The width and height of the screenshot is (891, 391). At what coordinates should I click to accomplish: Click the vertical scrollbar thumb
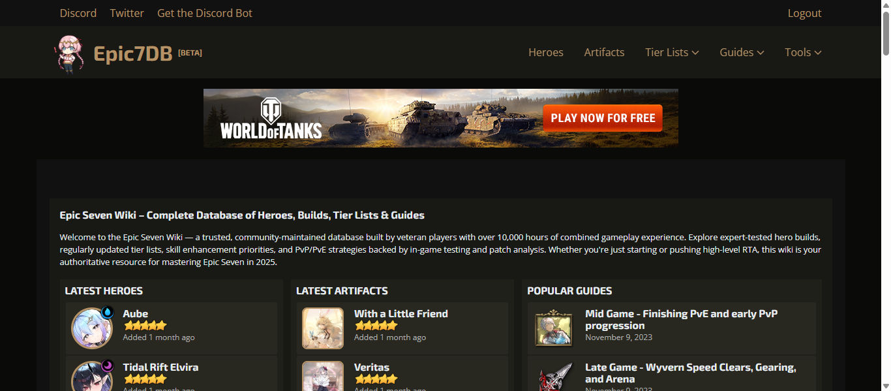tap(885, 33)
